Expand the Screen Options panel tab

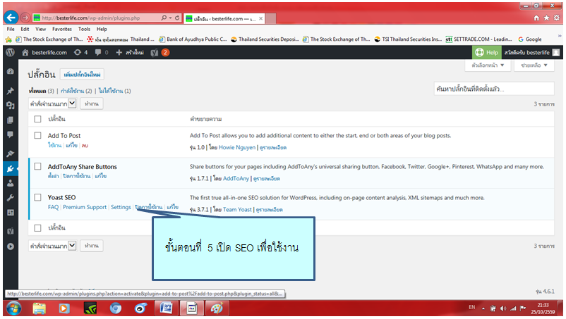coord(488,65)
